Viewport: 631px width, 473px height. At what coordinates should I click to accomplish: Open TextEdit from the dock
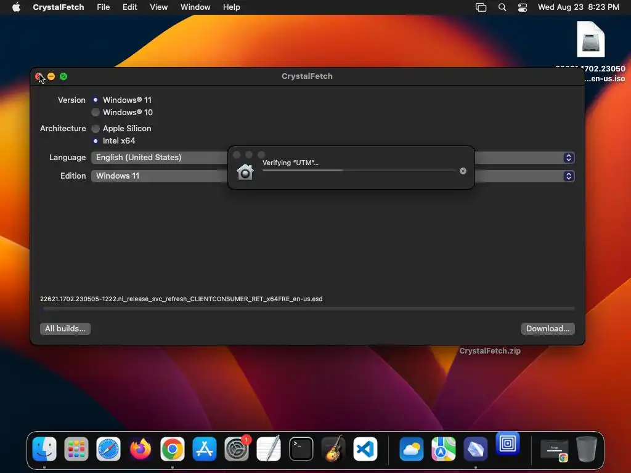coord(269,449)
